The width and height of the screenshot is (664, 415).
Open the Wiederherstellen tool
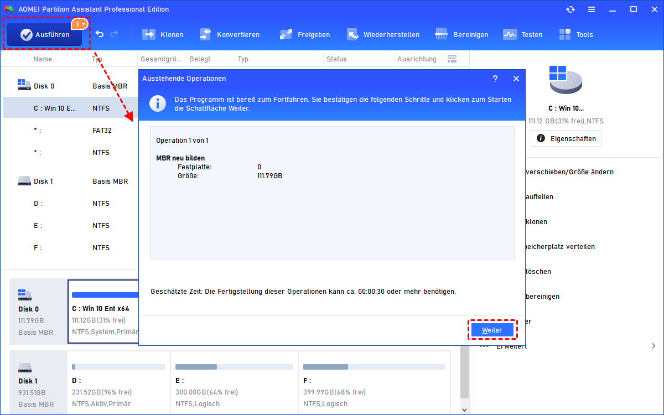coord(383,34)
